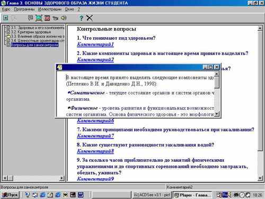
Task: Click the grayed tree-structure toolbar icon
Action: 14,18
